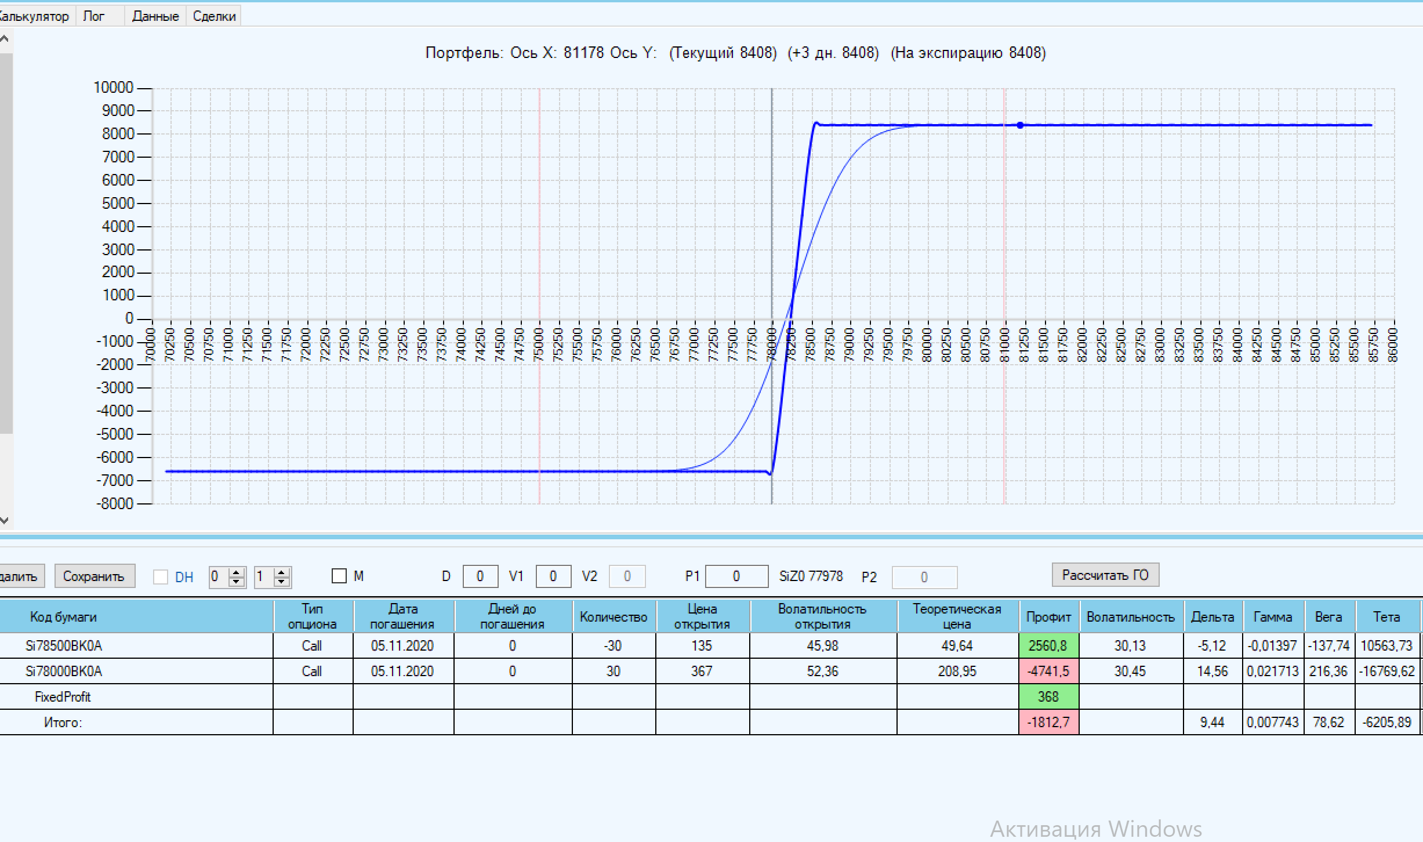Select the Si78500BK0A row code cell

(x=64, y=645)
